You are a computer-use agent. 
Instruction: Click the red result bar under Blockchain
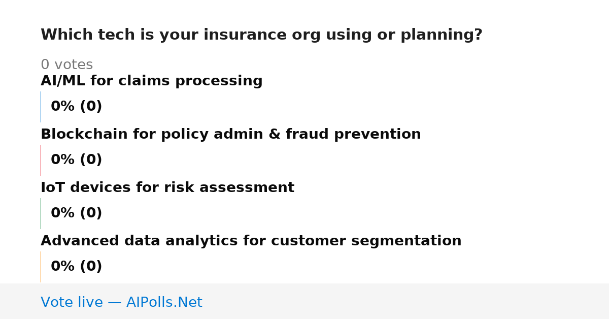point(41,160)
